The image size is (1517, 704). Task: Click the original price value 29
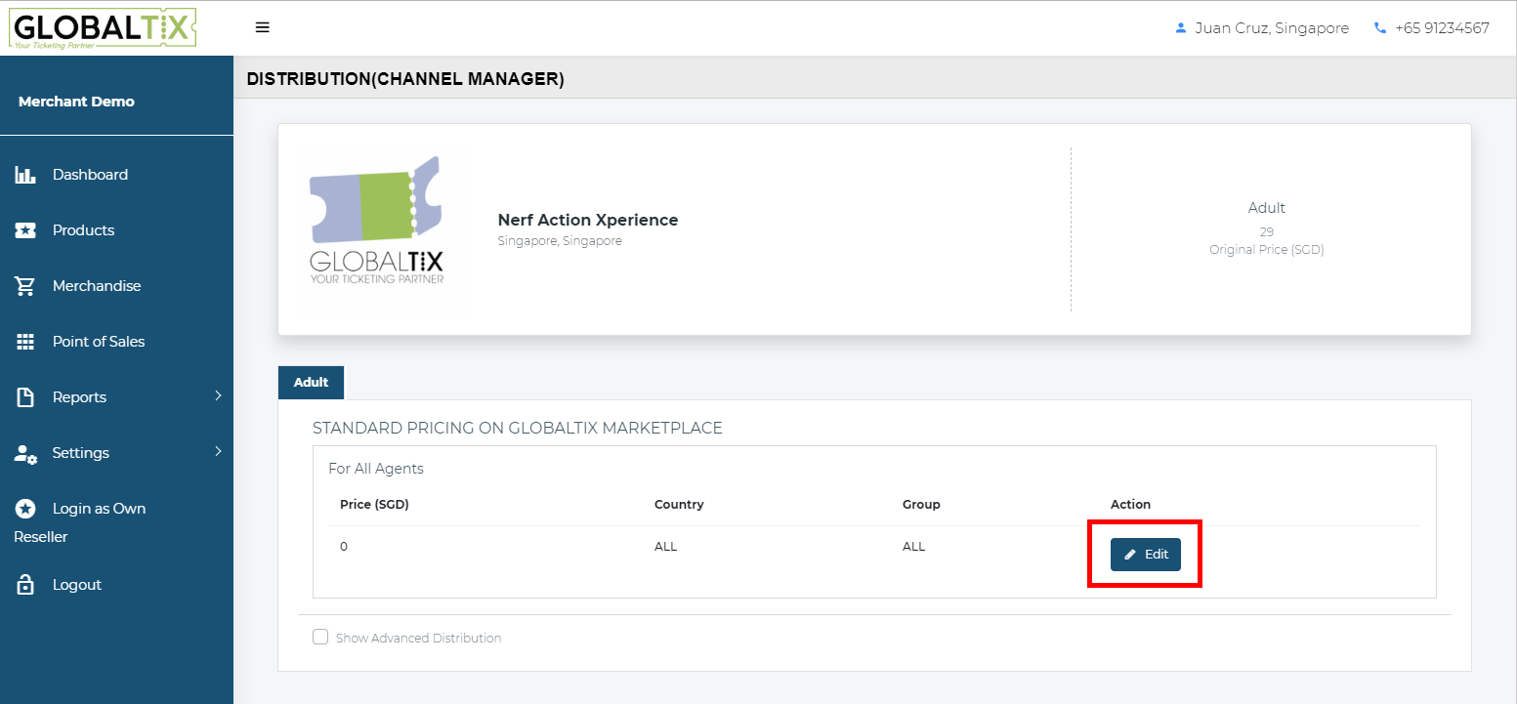click(1266, 232)
